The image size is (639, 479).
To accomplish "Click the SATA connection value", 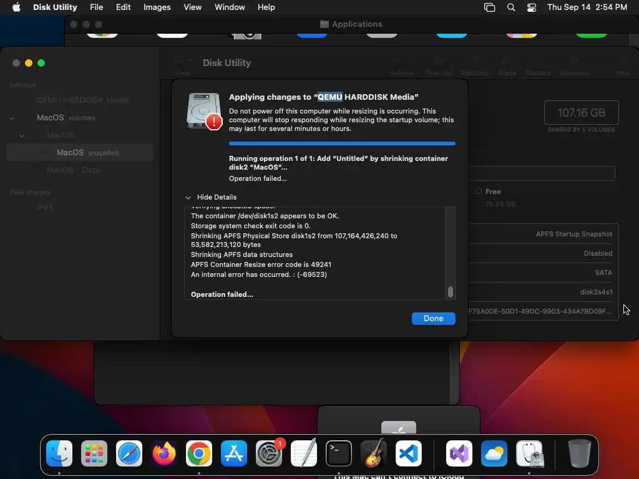I will click(603, 273).
